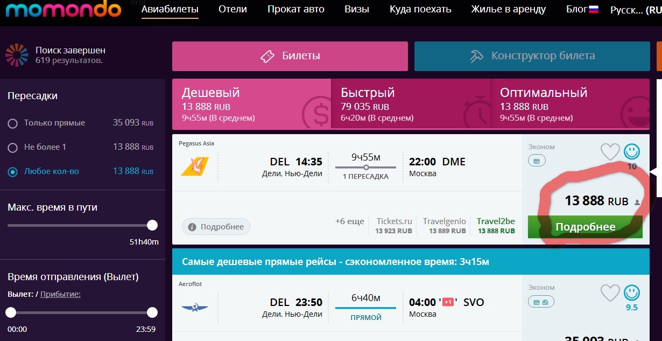Click the Russian flag language icon
Image resolution: width=662 pixels, height=341 pixels.
click(594, 9)
